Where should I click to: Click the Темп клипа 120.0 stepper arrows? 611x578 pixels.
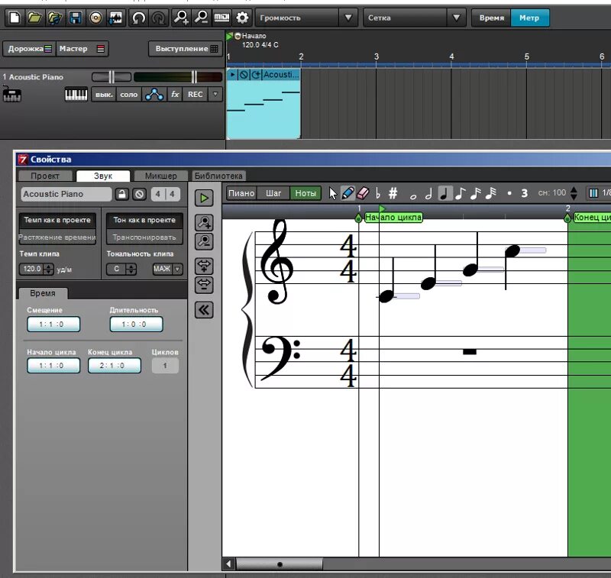pos(49,269)
